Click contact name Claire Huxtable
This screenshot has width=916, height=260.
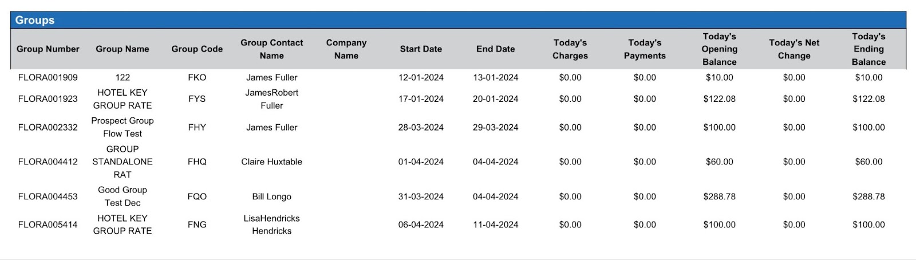[272, 161]
